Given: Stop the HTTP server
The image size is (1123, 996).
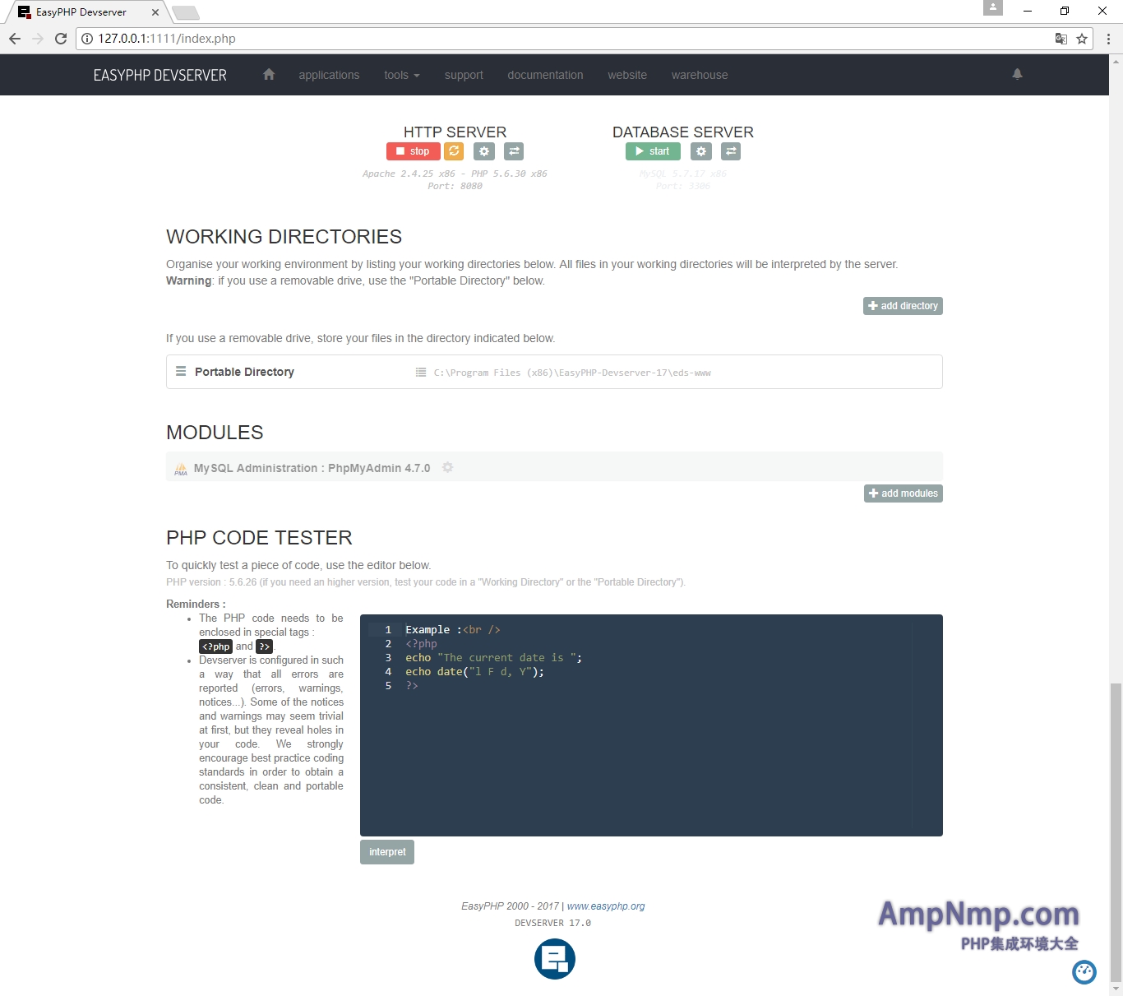Looking at the screenshot, I should click(x=413, y=151).
